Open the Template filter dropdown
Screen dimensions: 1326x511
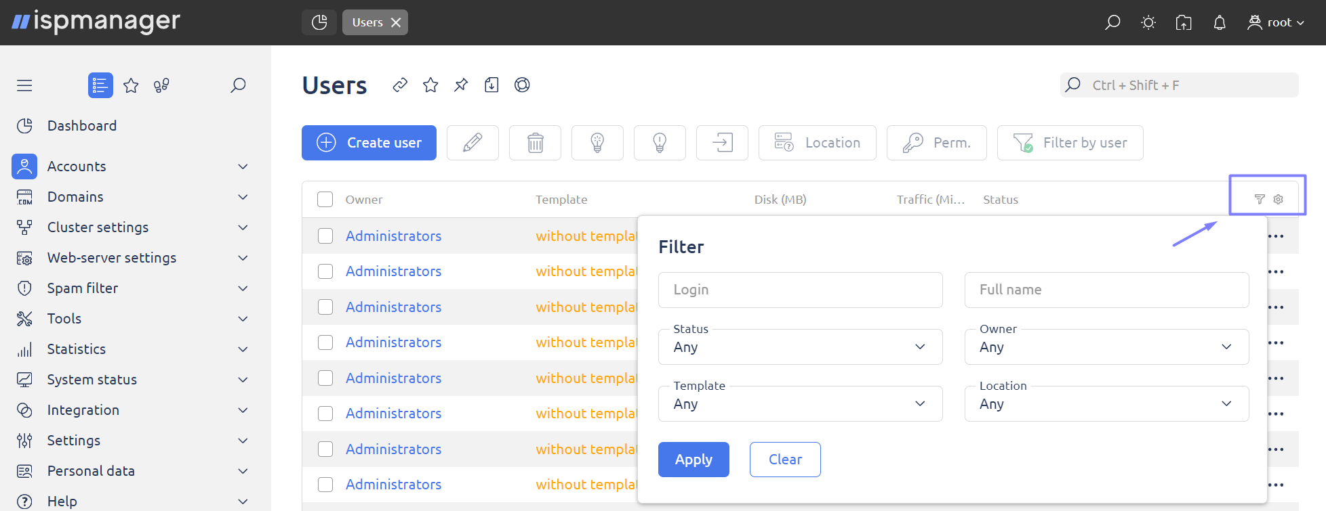coord(800,403)
